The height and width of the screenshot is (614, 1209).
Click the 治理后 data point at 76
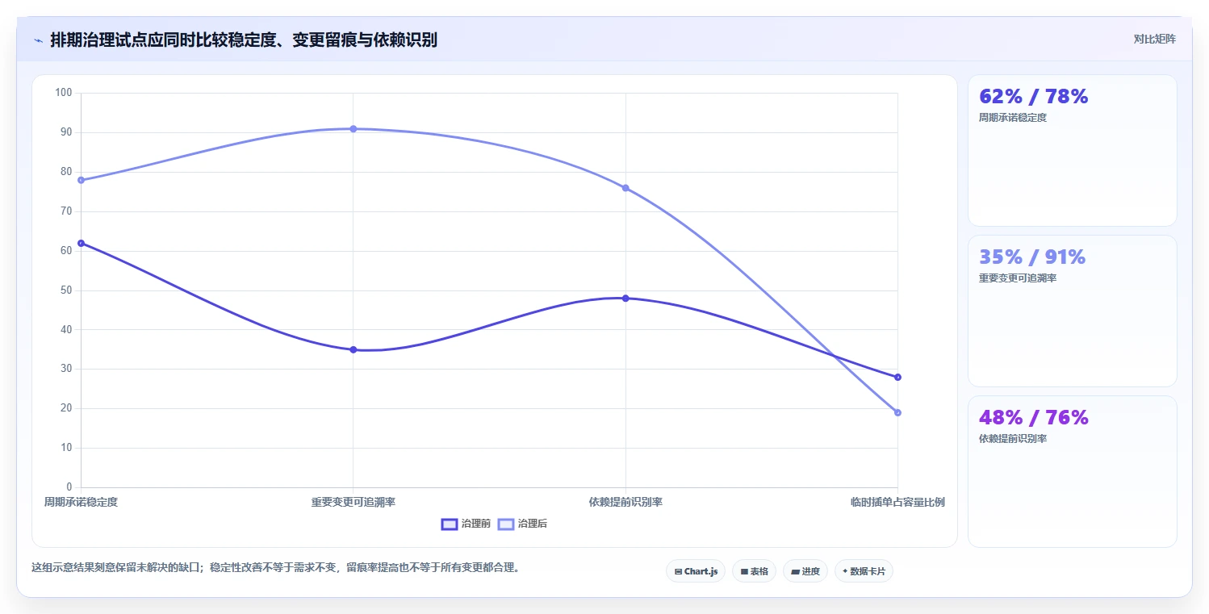pyautogui.click(x=625, y=188)
